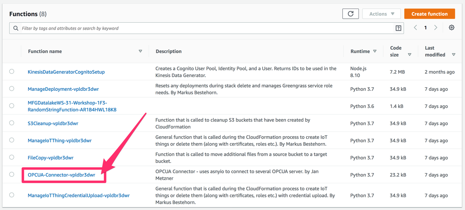Click the search help question mark icon
Viewport: 465px width, 210px height.
[398, 28]
